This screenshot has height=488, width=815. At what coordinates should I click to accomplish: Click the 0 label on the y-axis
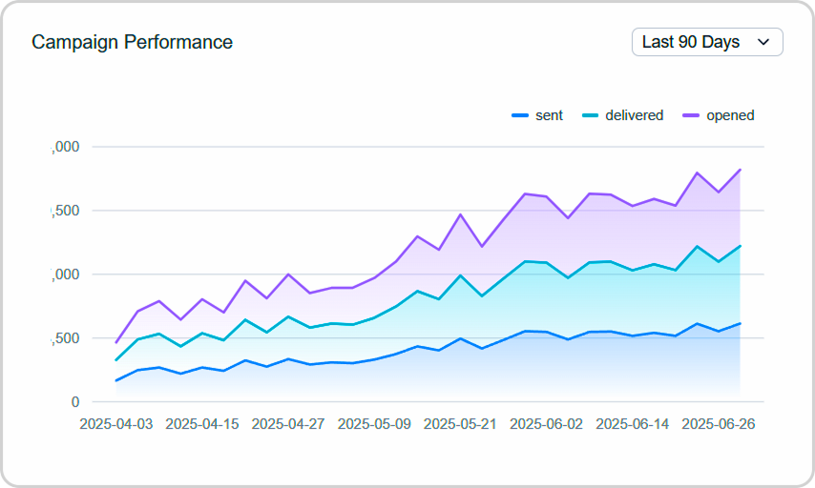(75, 402)
